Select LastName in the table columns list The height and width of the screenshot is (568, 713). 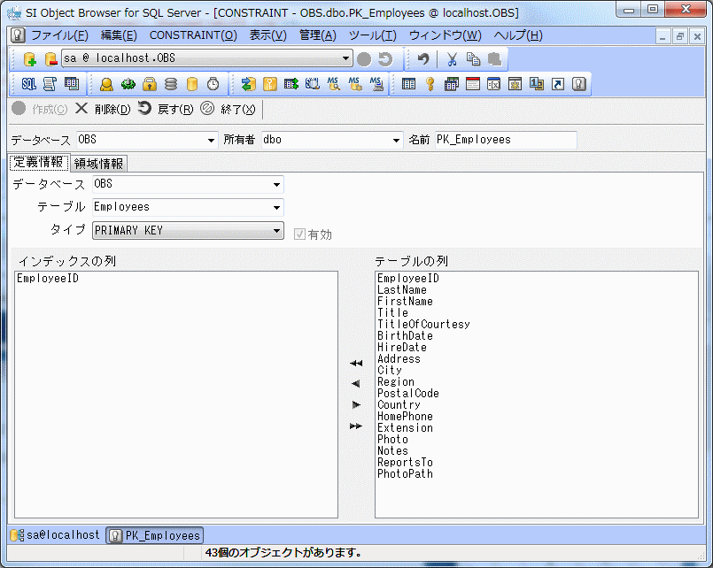tap(402, 290)
